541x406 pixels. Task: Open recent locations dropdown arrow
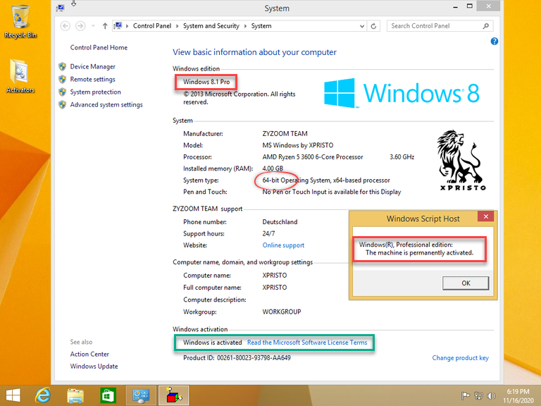click(x=93, y=26)
